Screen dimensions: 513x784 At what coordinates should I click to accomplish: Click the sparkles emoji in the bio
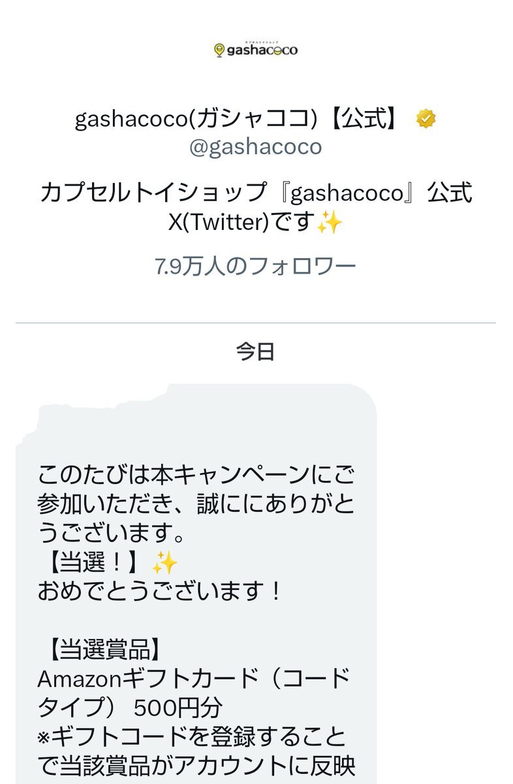coord(329,223)
